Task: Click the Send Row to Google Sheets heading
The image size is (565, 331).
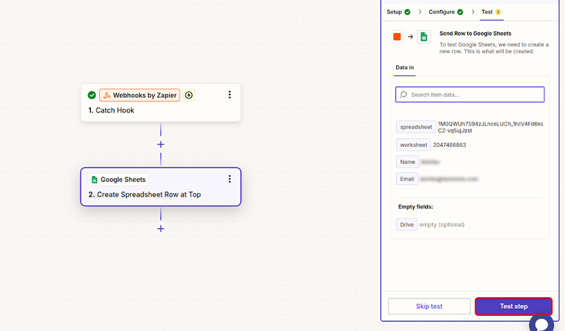Action: pyautogui.click(x=475, y=33)
